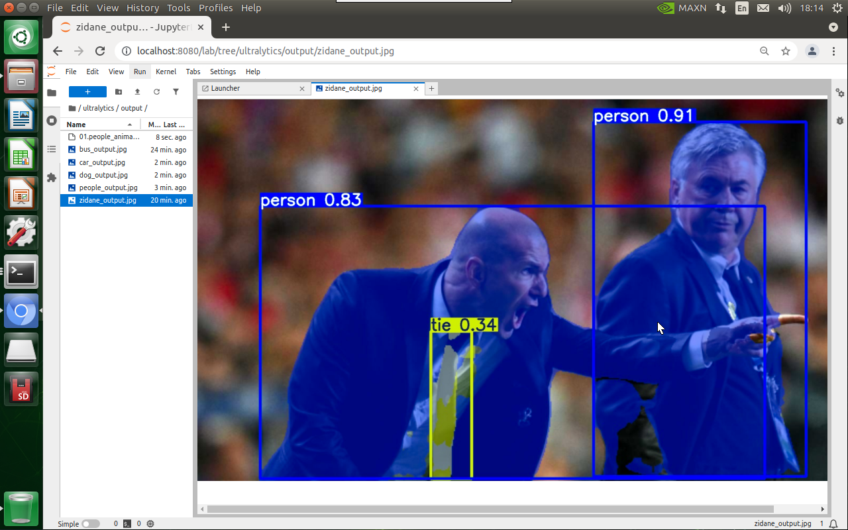Click the New Launcher plus button
This screenshot has height=530, width=848.
(87, 92)
